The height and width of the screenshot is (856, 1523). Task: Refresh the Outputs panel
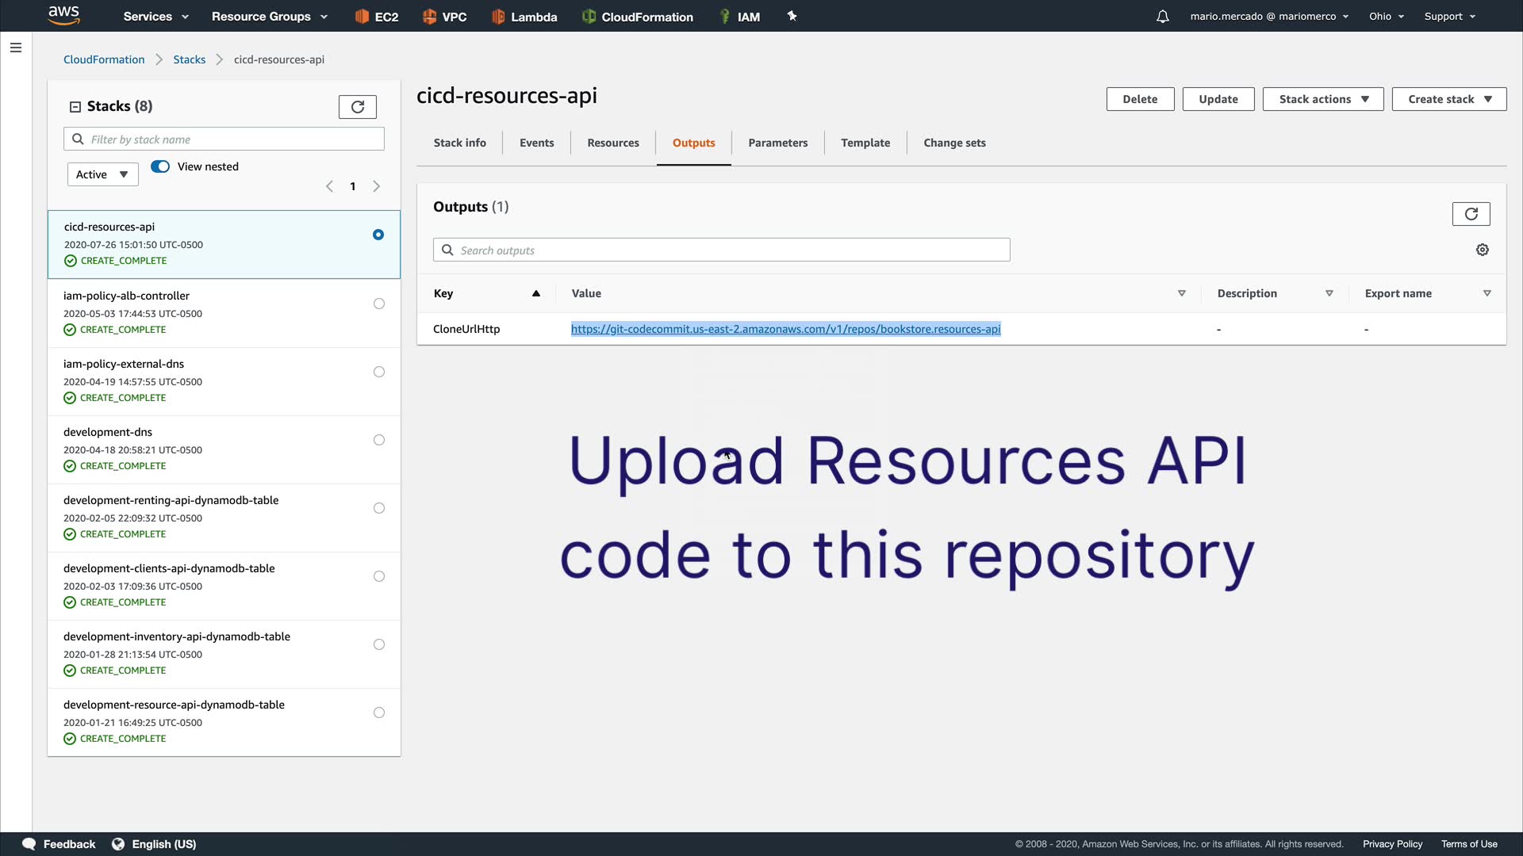1471,214
